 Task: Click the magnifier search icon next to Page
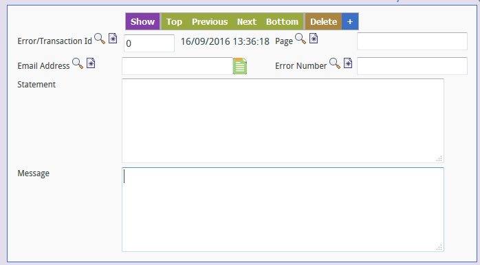(x=301, y=39)
